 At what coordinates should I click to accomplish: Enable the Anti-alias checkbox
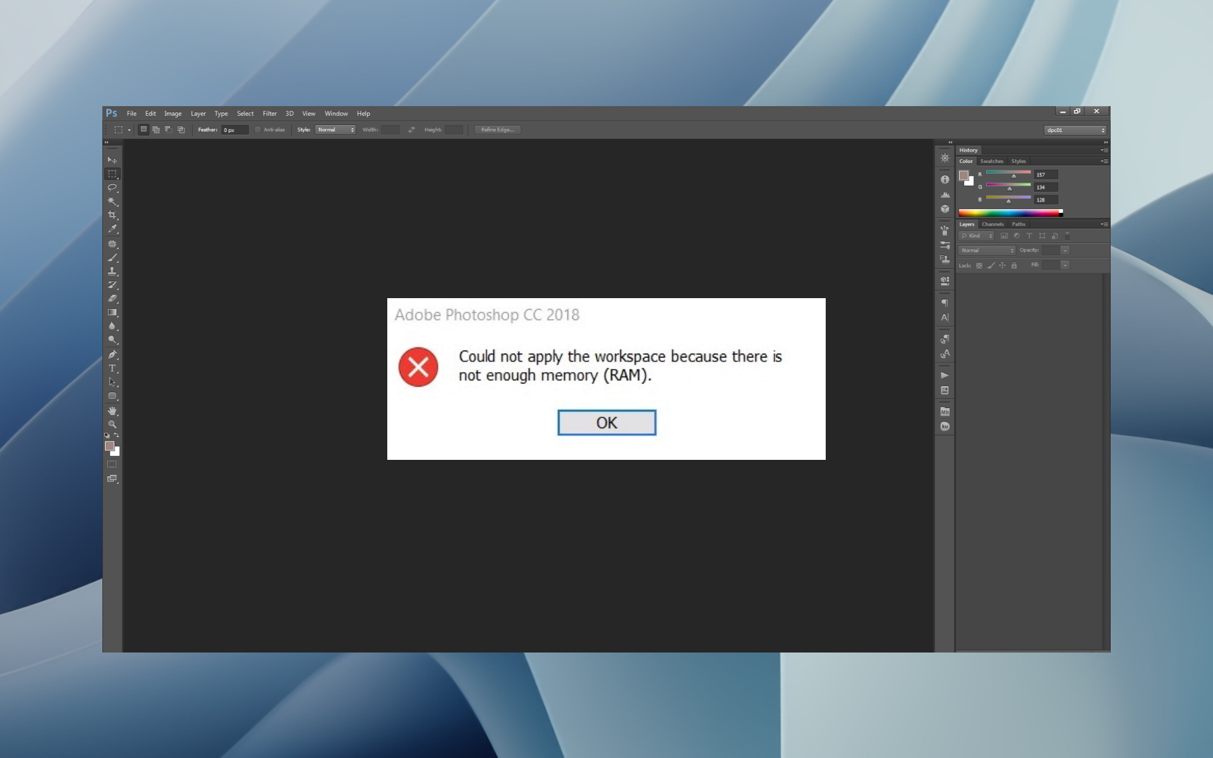click(258, 130)
